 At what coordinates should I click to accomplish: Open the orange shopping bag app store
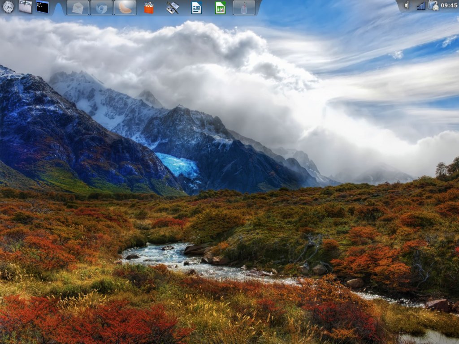[149, 8]
